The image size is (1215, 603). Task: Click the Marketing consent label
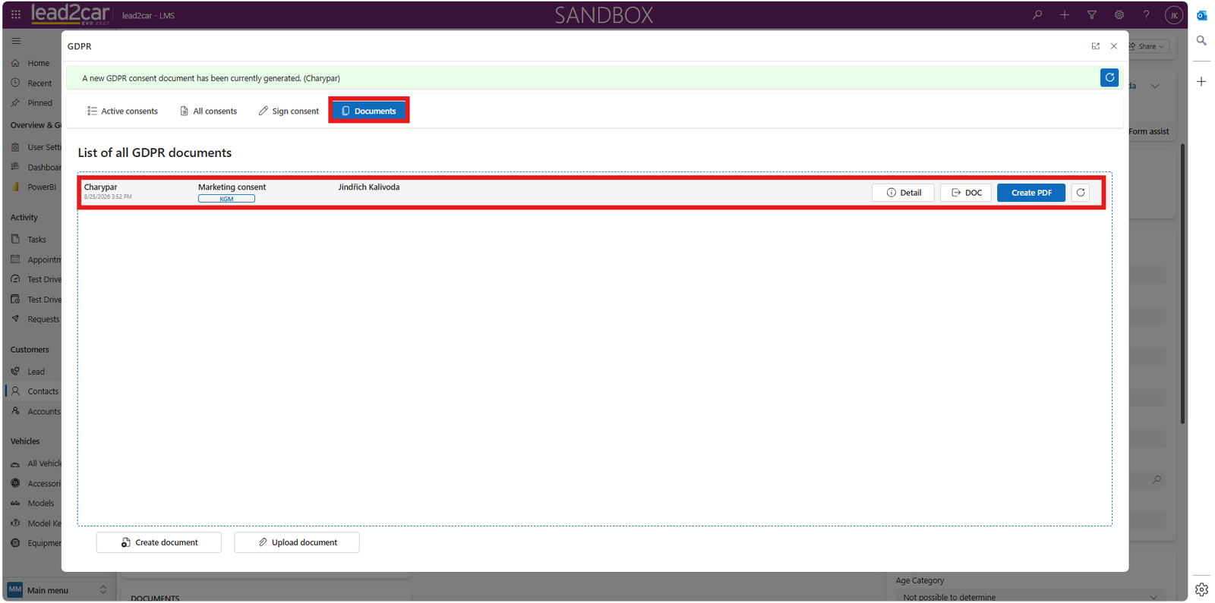click(x=232, y=187)
